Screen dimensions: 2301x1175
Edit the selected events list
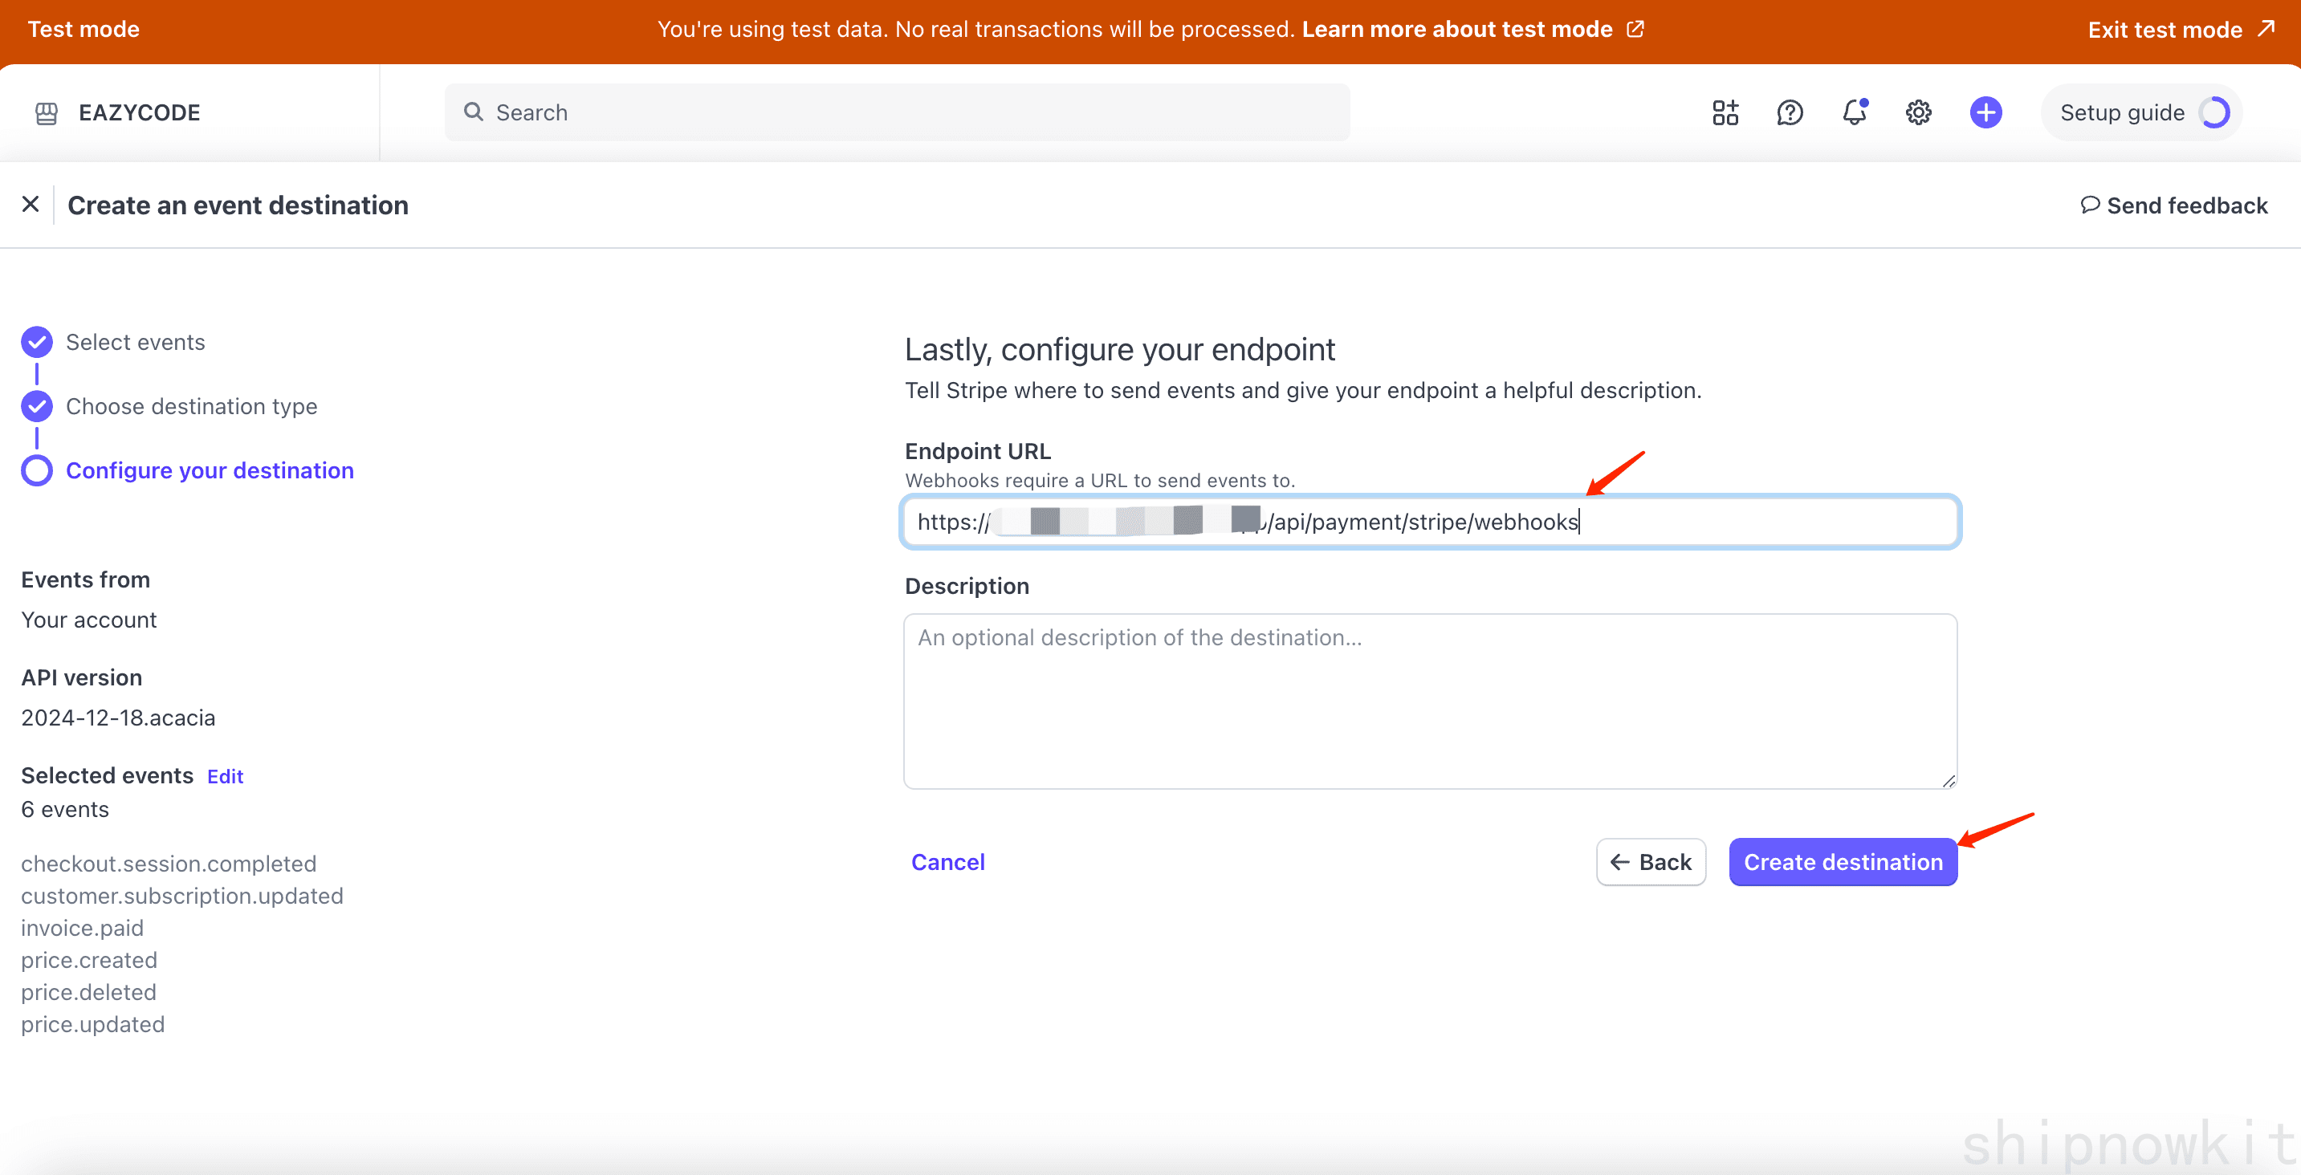tap(224, 776)
